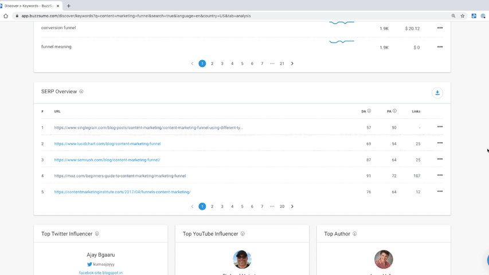Click the Top Author info icon
The width and height of the screenshot is (489, 275).
355,234
